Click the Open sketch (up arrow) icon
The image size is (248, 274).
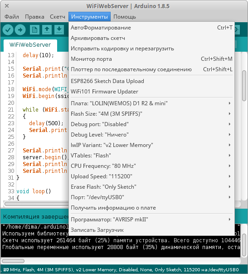click(47, 29)
